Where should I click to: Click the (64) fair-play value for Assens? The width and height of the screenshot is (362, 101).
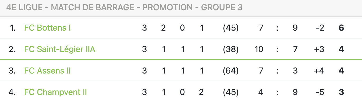pos(231,71)
